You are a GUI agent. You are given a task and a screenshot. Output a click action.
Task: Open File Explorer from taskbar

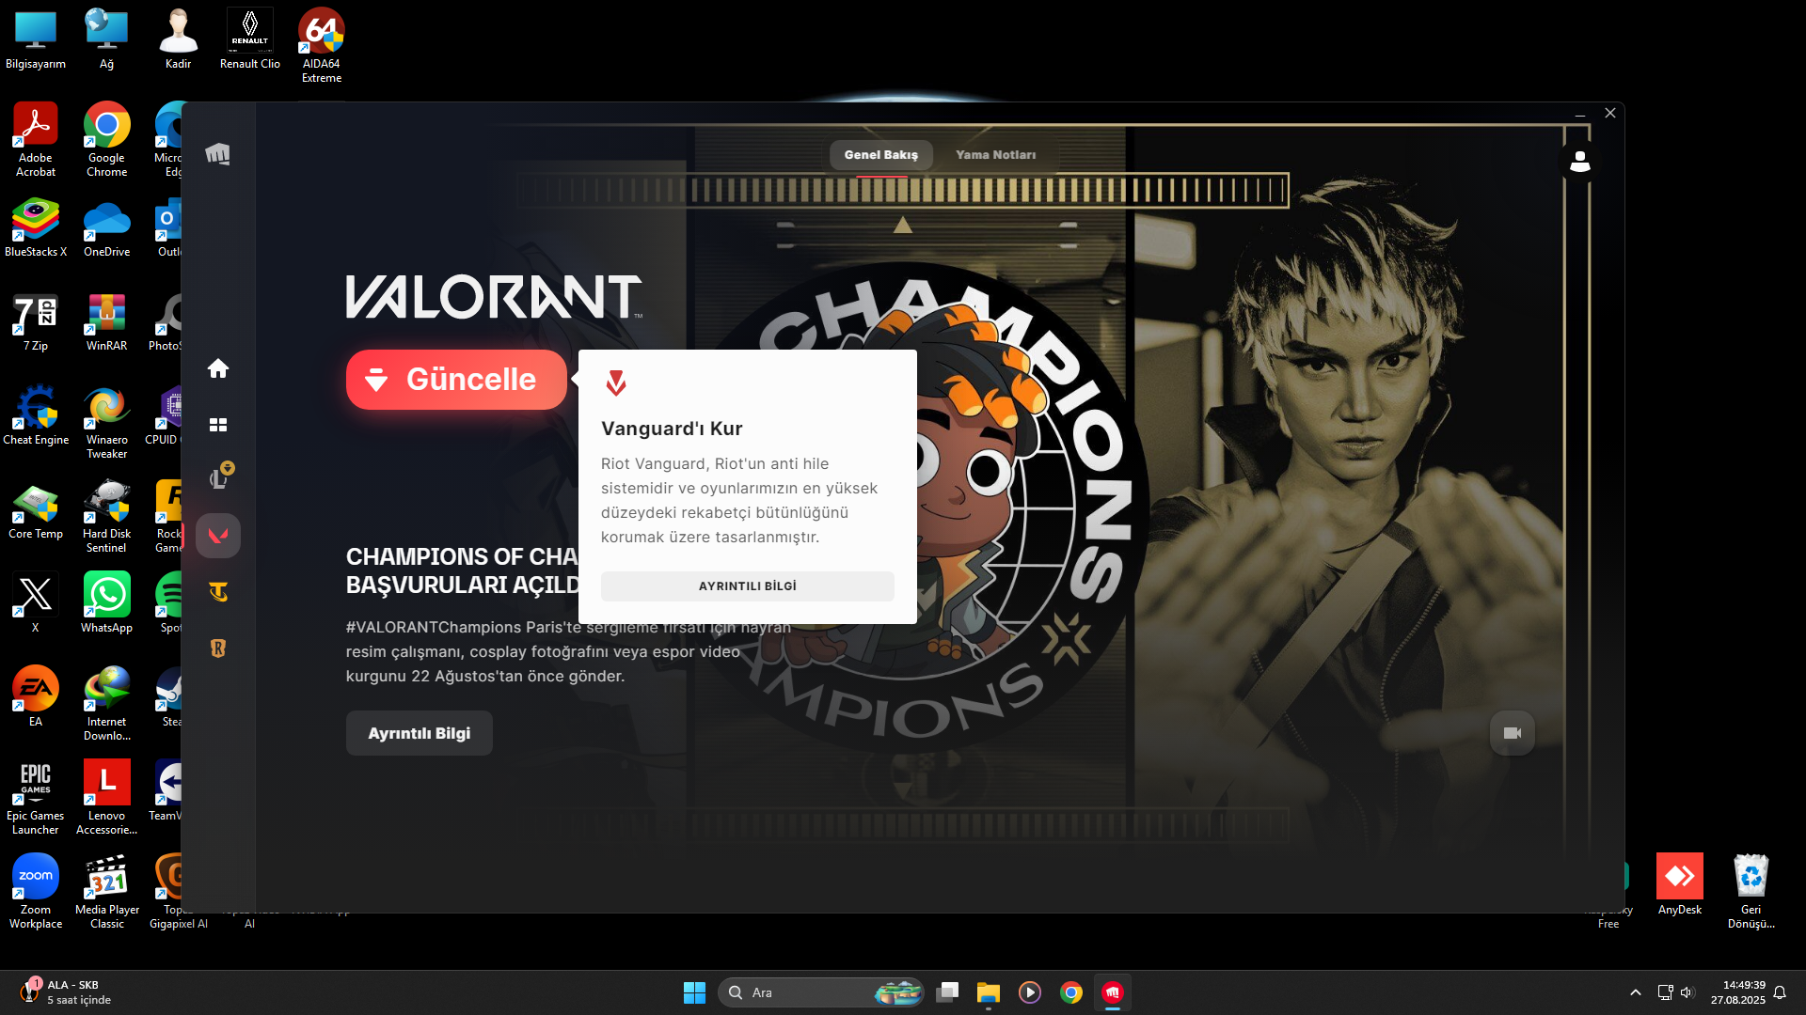coord(989,992)
